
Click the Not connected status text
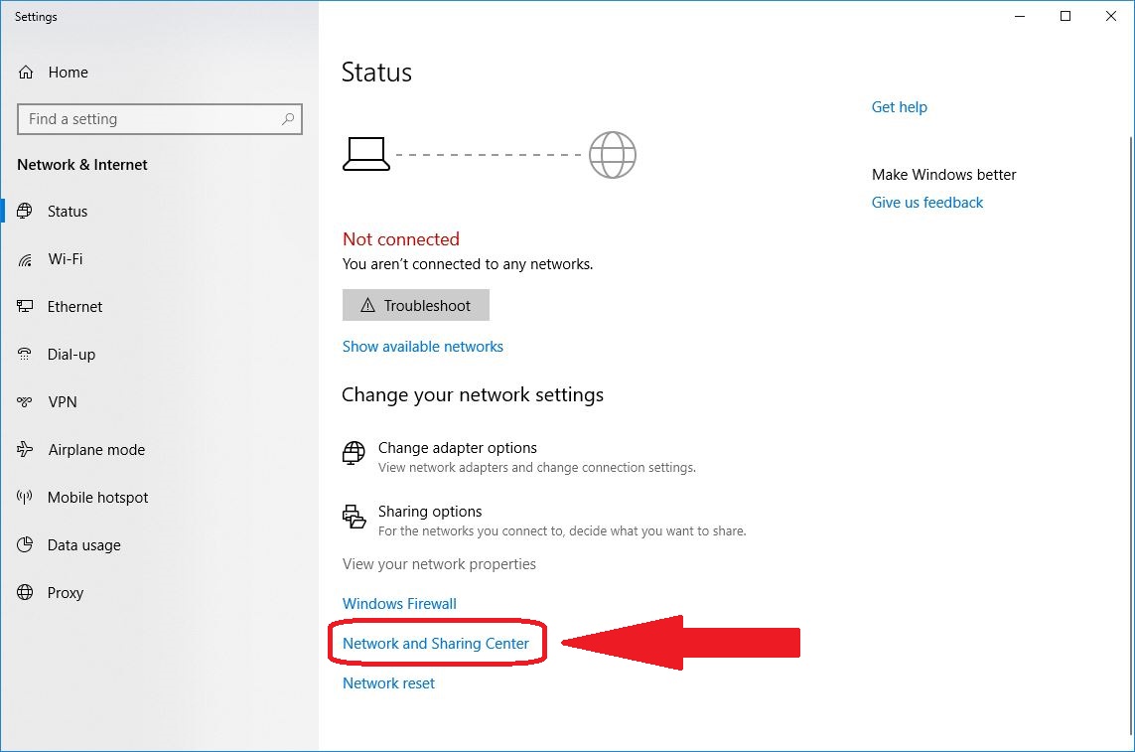pos(401,239)
